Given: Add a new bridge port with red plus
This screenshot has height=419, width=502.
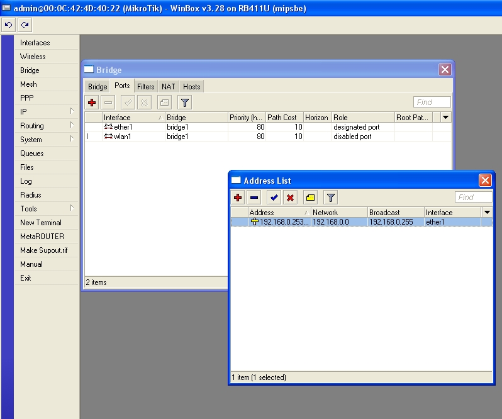Looking at the screenshot, I should pos(92,103).
